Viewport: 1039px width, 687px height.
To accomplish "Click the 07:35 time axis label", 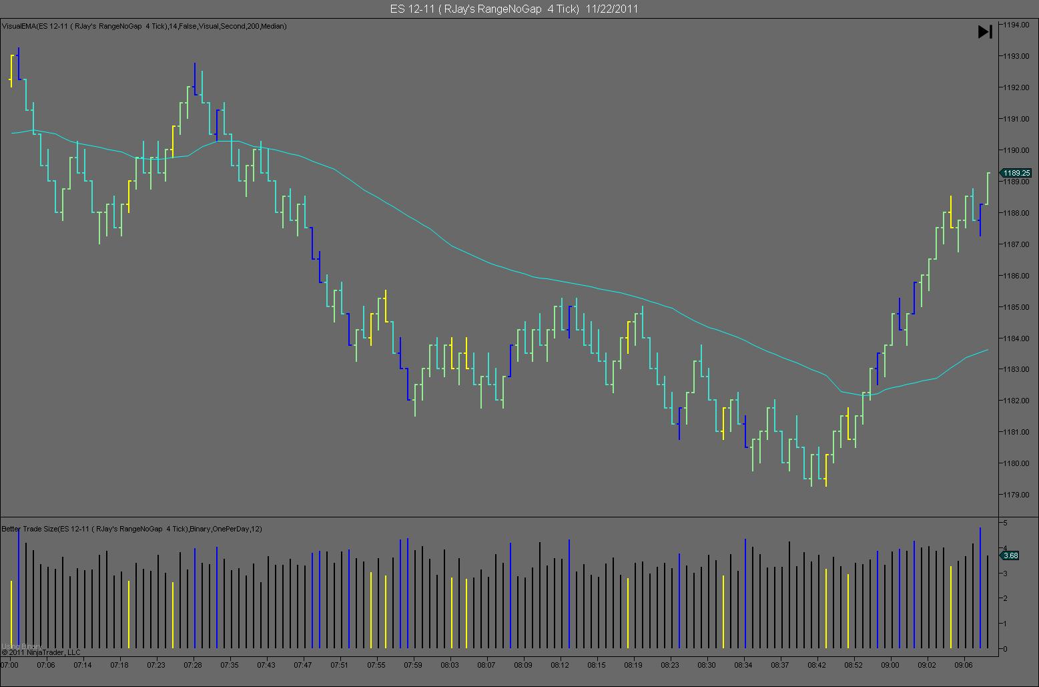I will (230, 665).
